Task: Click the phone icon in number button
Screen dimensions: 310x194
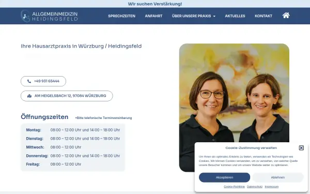Action: click(29, 81)
